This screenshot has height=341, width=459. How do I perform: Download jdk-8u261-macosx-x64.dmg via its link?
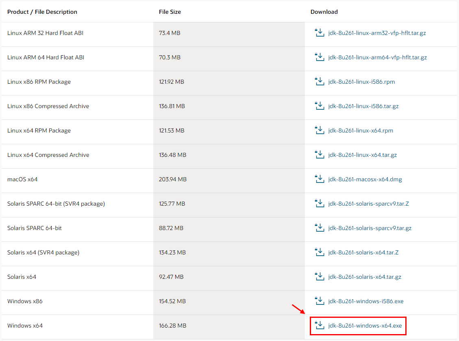[365, 179]
